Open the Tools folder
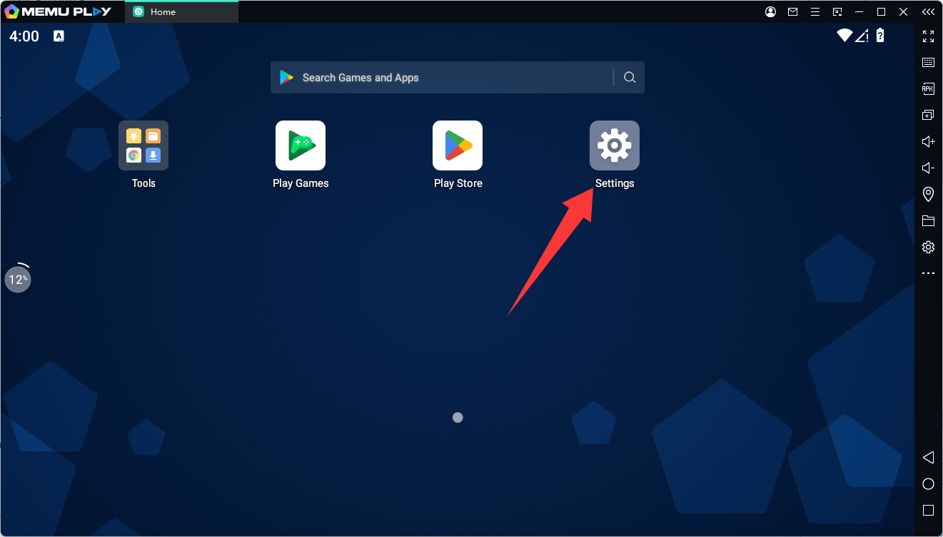943x537 pixels. click(143, 145)
